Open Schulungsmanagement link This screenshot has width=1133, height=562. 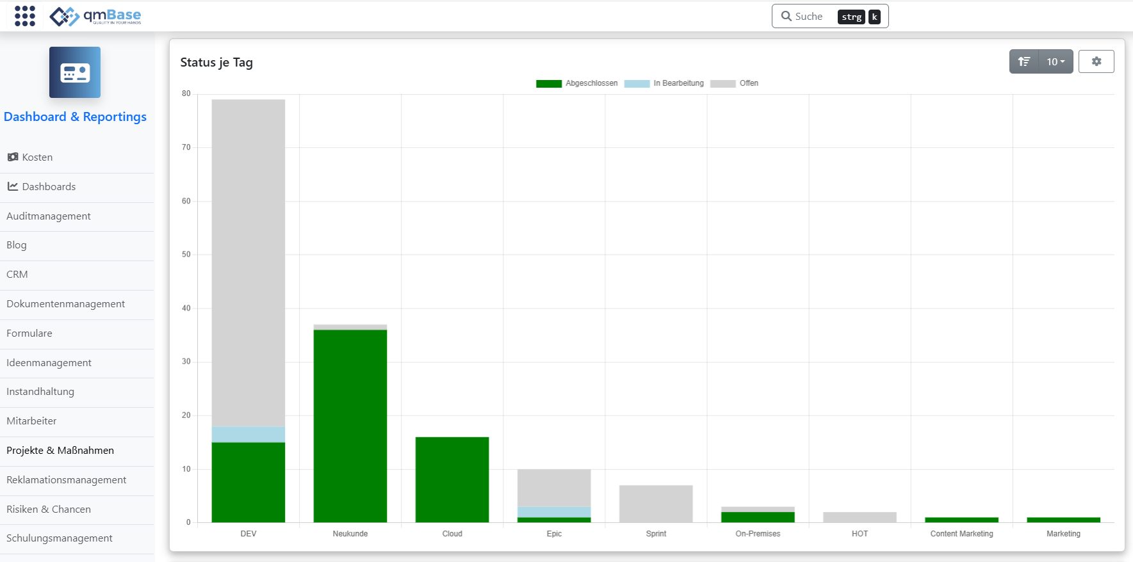59,538
